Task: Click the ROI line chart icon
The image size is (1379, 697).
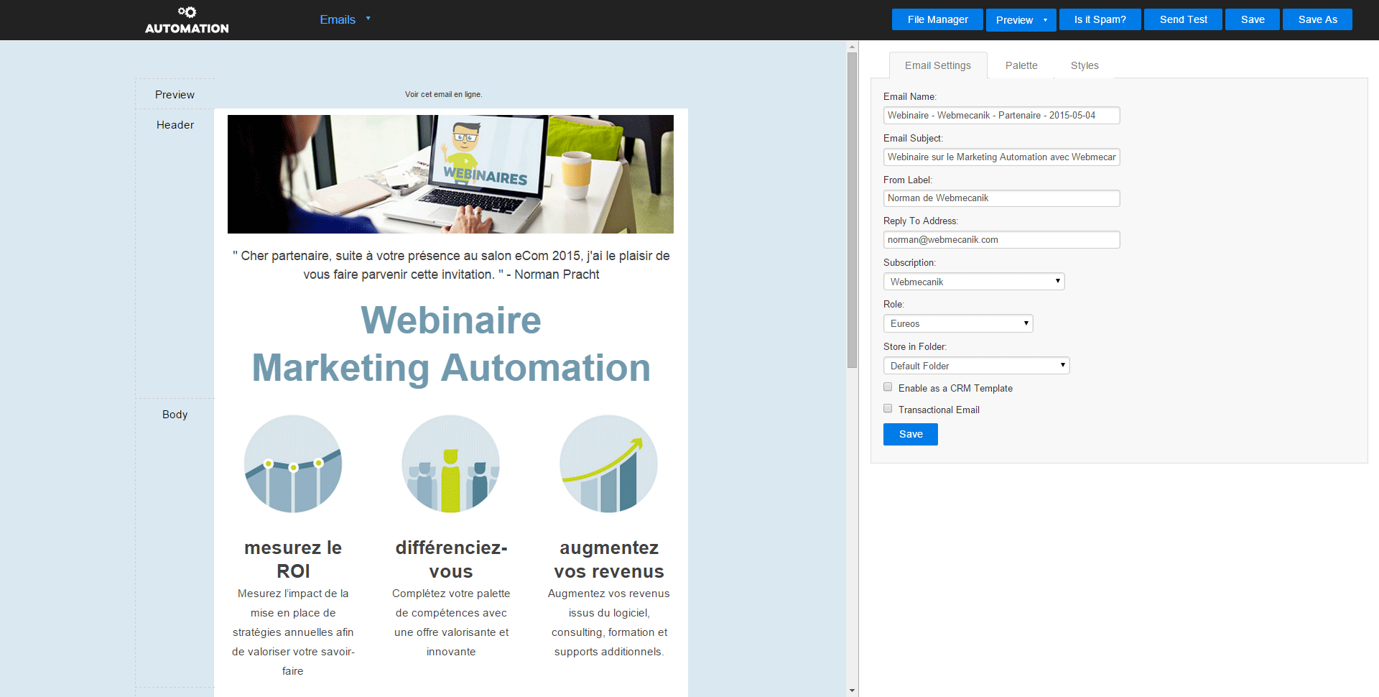Action: 293,463
